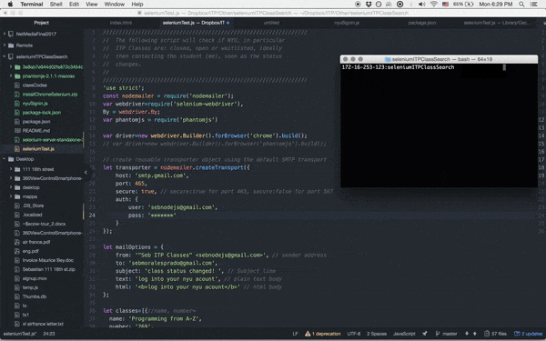Click the Remote folder icon
The image size is (546, 341).
11,45
